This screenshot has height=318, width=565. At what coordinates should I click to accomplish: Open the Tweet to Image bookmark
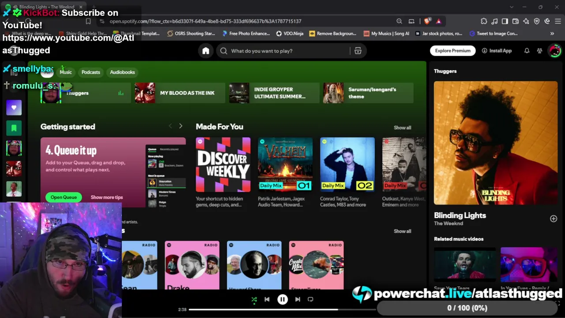pyautogui.click(x=493, y=34)
